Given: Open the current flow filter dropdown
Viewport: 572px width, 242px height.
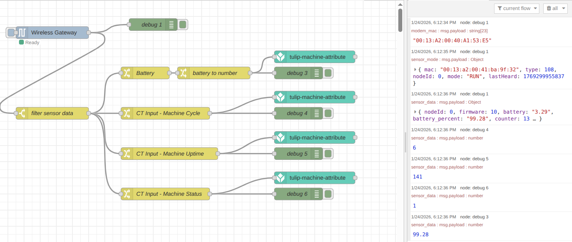Looking at the screenshot, I should (x=516, y=8).
